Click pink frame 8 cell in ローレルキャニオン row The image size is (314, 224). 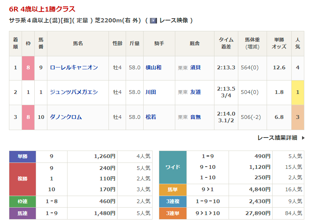tap(28, 67)
